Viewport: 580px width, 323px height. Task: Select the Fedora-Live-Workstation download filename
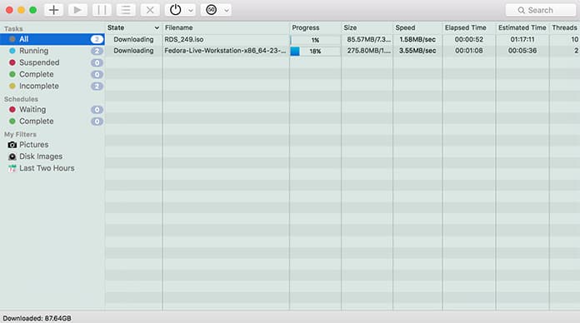(225, 51)
